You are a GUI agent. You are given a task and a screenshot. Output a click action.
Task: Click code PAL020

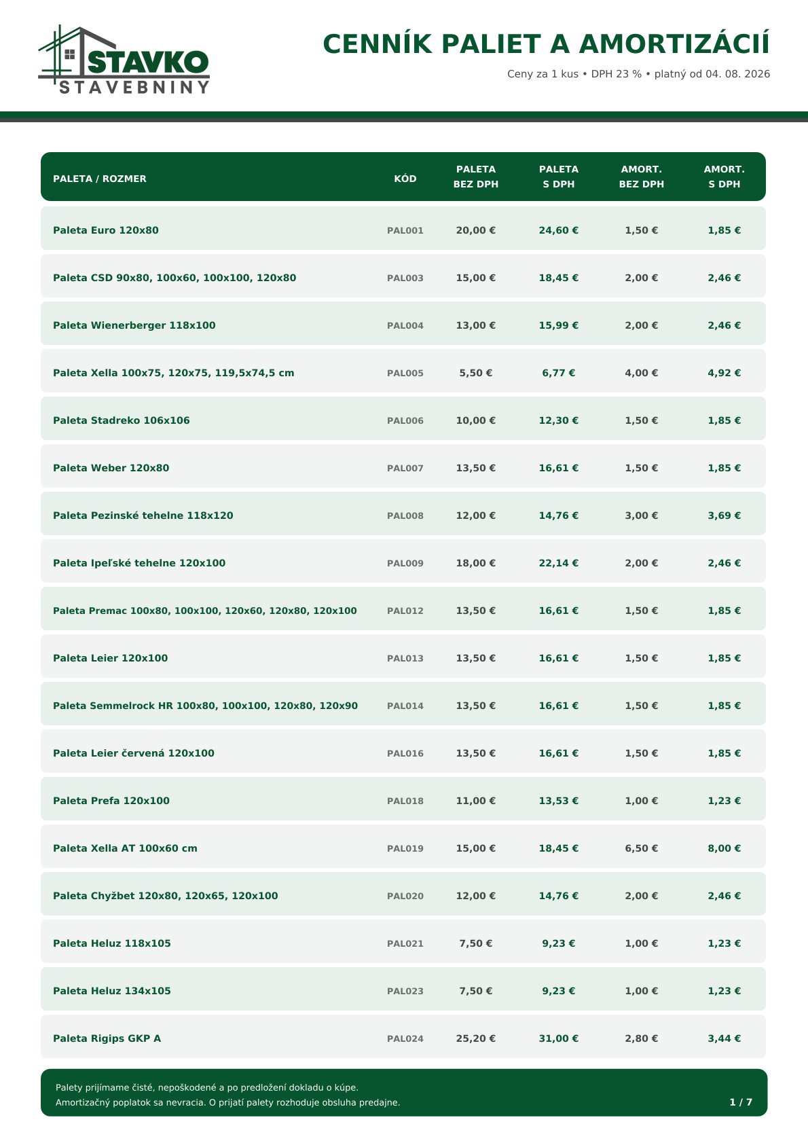click(x=405, y=896)
